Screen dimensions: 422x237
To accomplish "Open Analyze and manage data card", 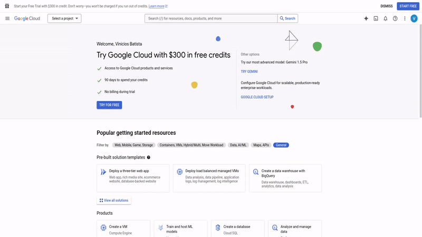I will [295, 229].
